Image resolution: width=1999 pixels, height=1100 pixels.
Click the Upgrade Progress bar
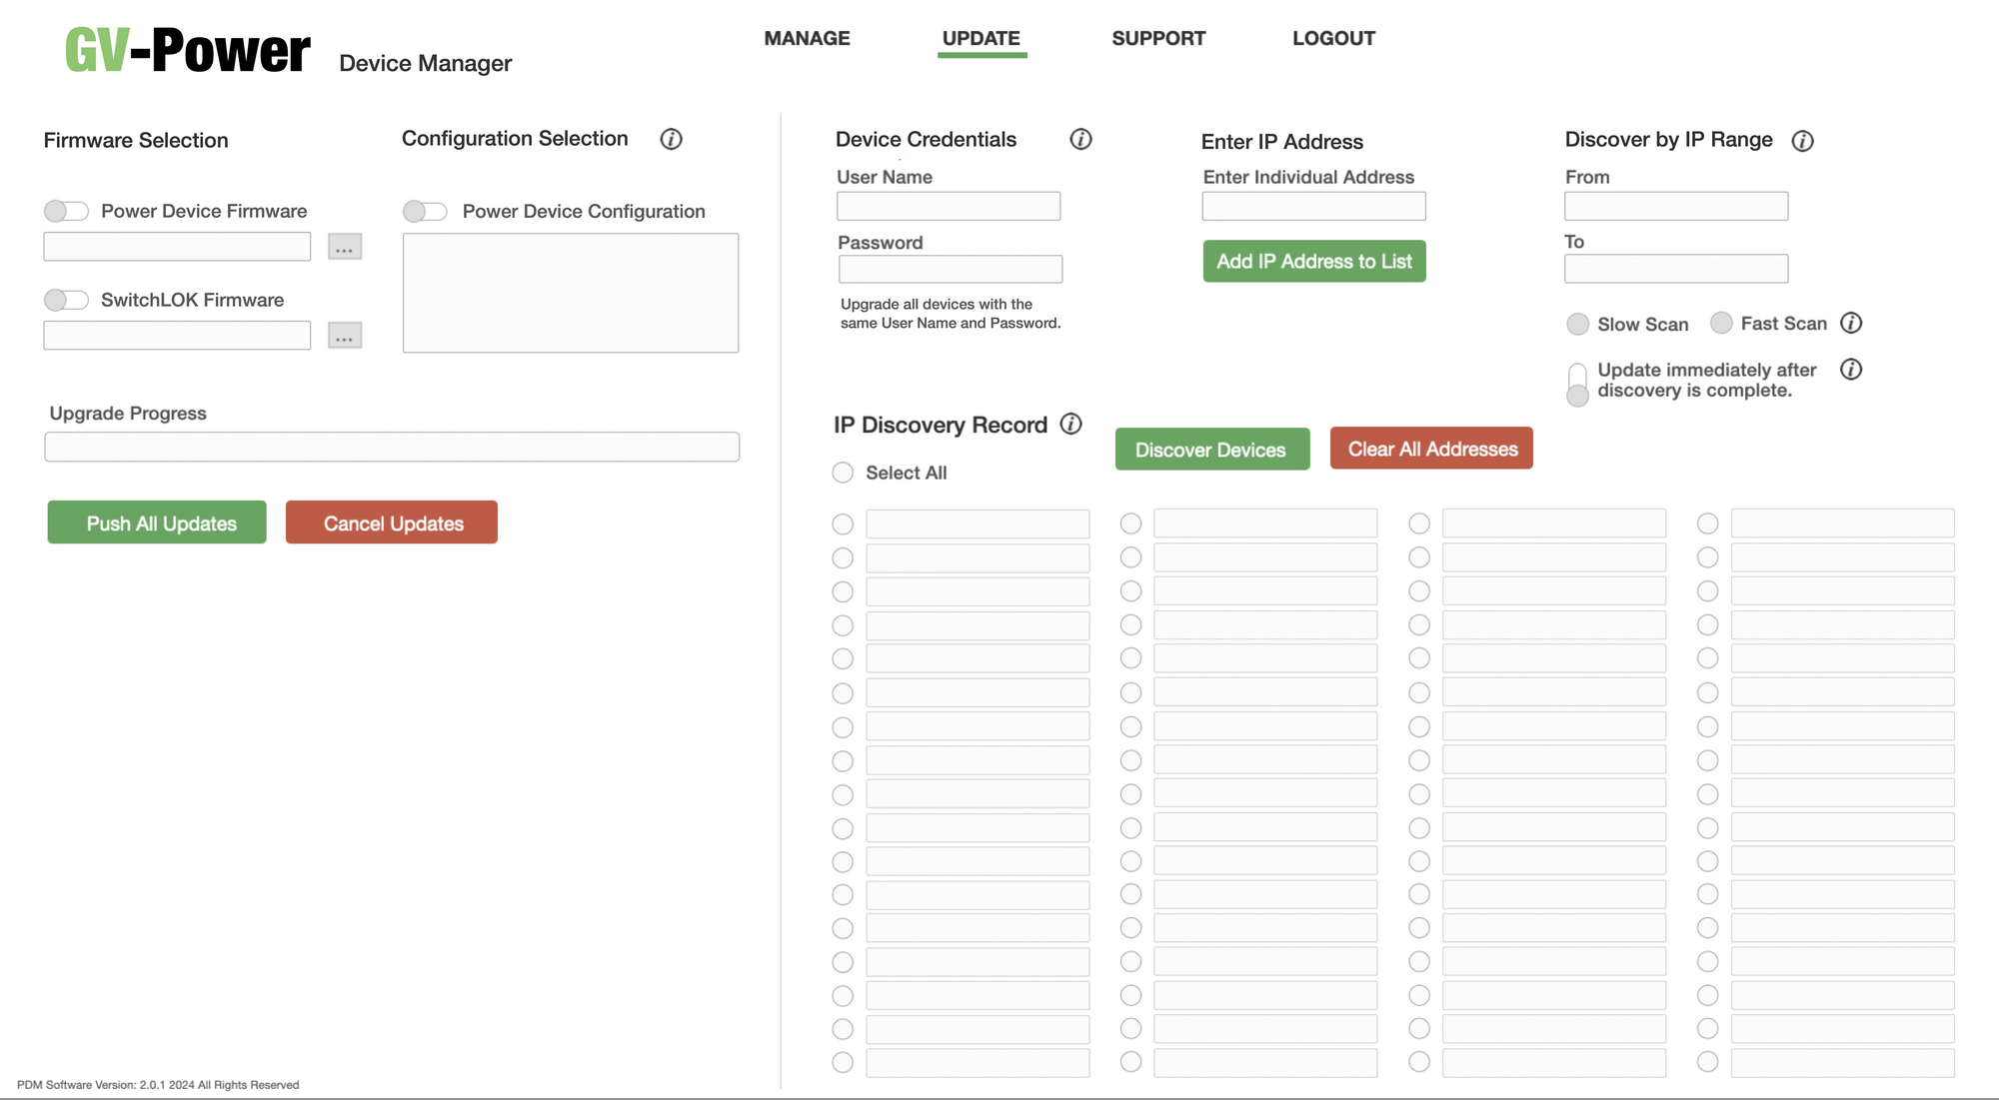[x=392, y=447]
